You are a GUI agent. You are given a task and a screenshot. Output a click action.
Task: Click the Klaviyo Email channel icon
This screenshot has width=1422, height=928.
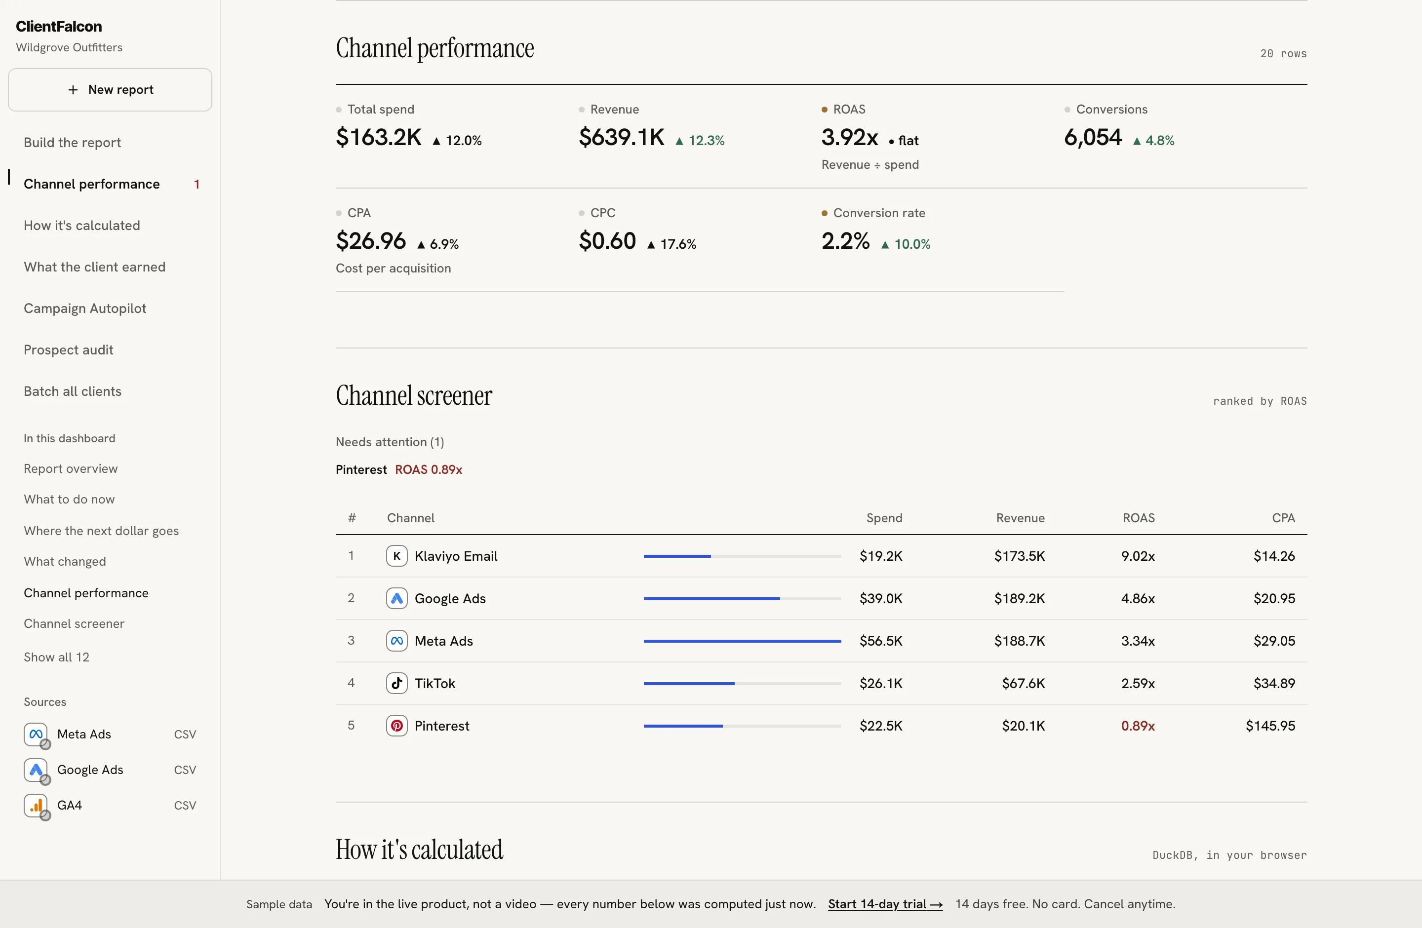(x=396, y=556)
